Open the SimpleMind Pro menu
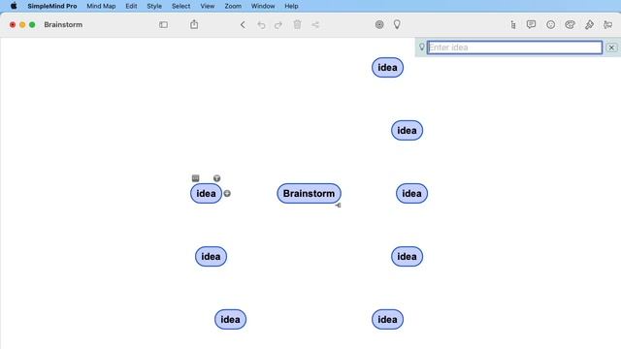 click(52, 6)
